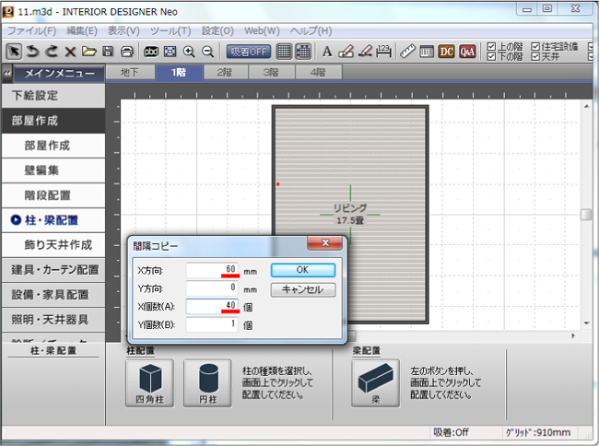Click the undo arrow icon
This screenshot has width=599, height=446.
point(33,51)
